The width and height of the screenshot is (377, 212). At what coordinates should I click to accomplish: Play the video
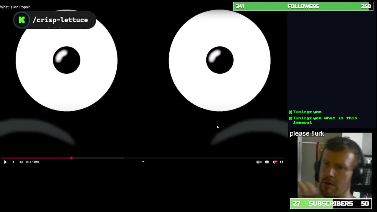click(5, 162)
